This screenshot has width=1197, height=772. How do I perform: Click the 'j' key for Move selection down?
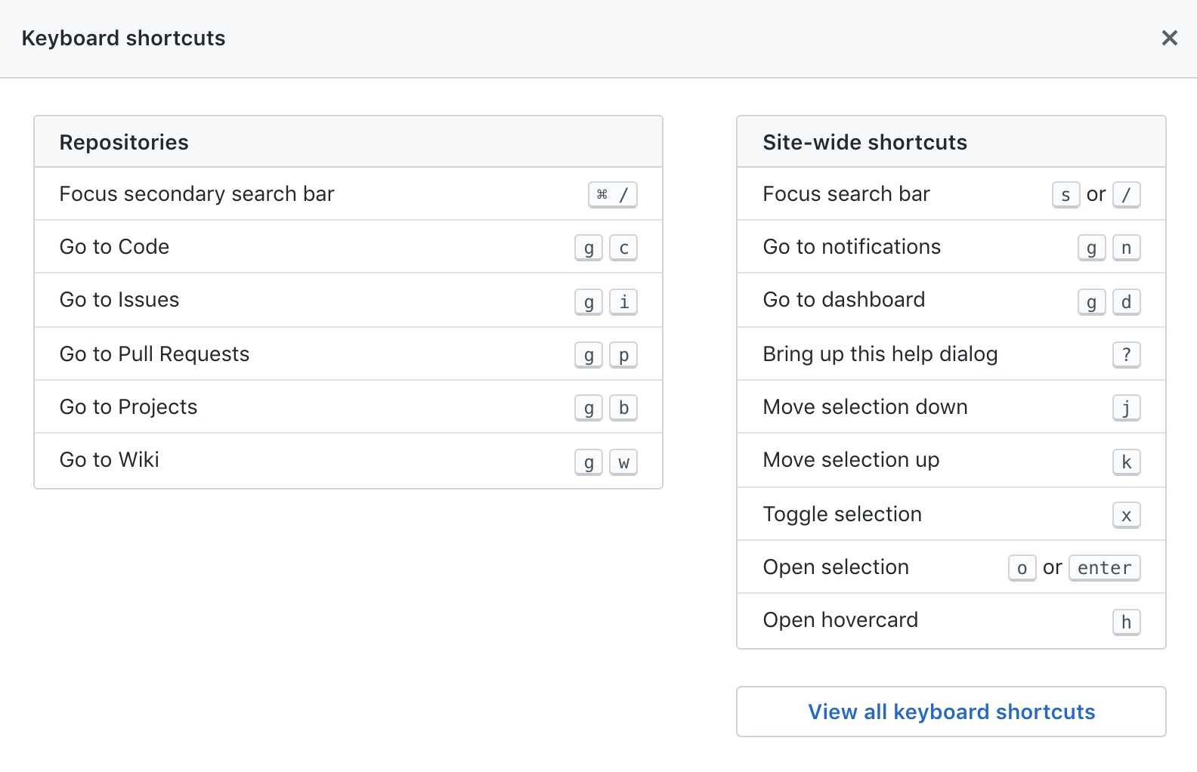pyautogui.click(x=1126, y=408)
